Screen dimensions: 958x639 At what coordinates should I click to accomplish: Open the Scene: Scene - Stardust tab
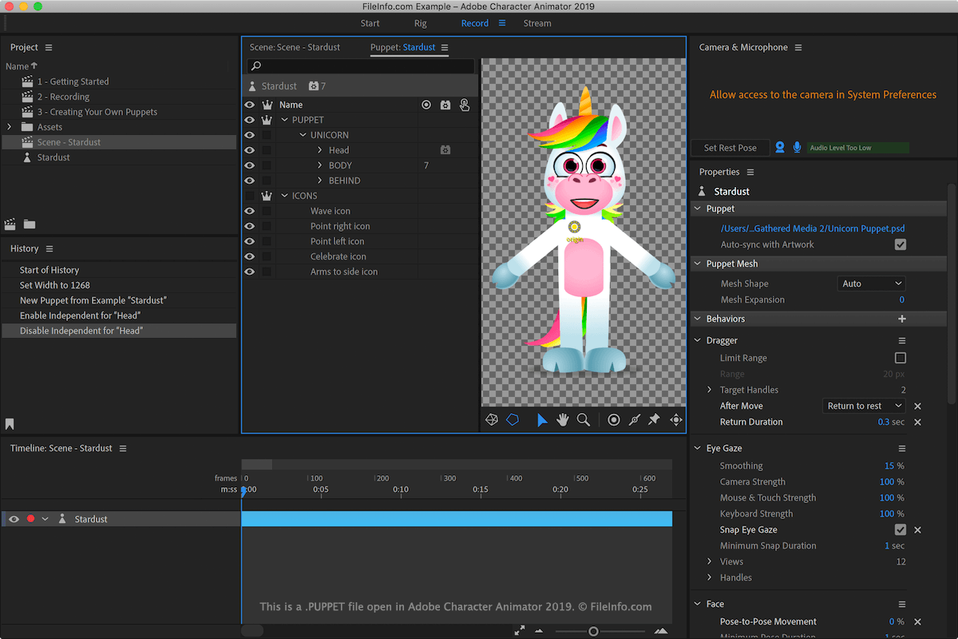[x=295, y=47]
